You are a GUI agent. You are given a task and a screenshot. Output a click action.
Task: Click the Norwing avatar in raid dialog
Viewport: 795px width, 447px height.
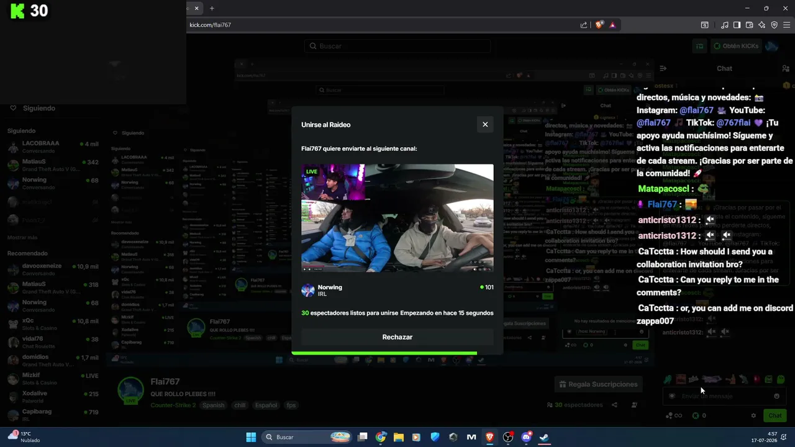308,291
